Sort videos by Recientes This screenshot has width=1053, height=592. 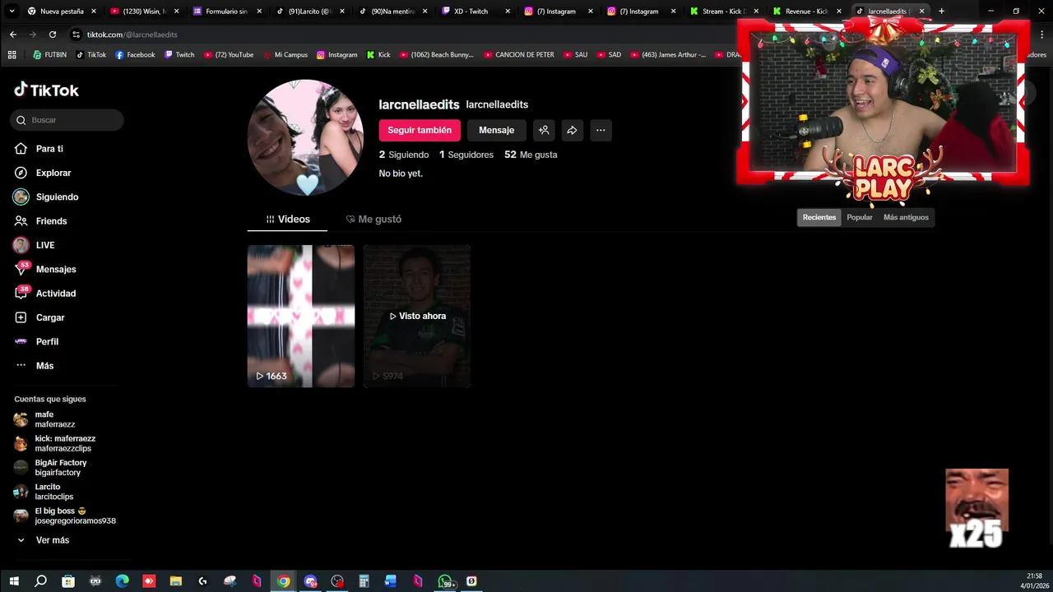[x=819, y=217]
